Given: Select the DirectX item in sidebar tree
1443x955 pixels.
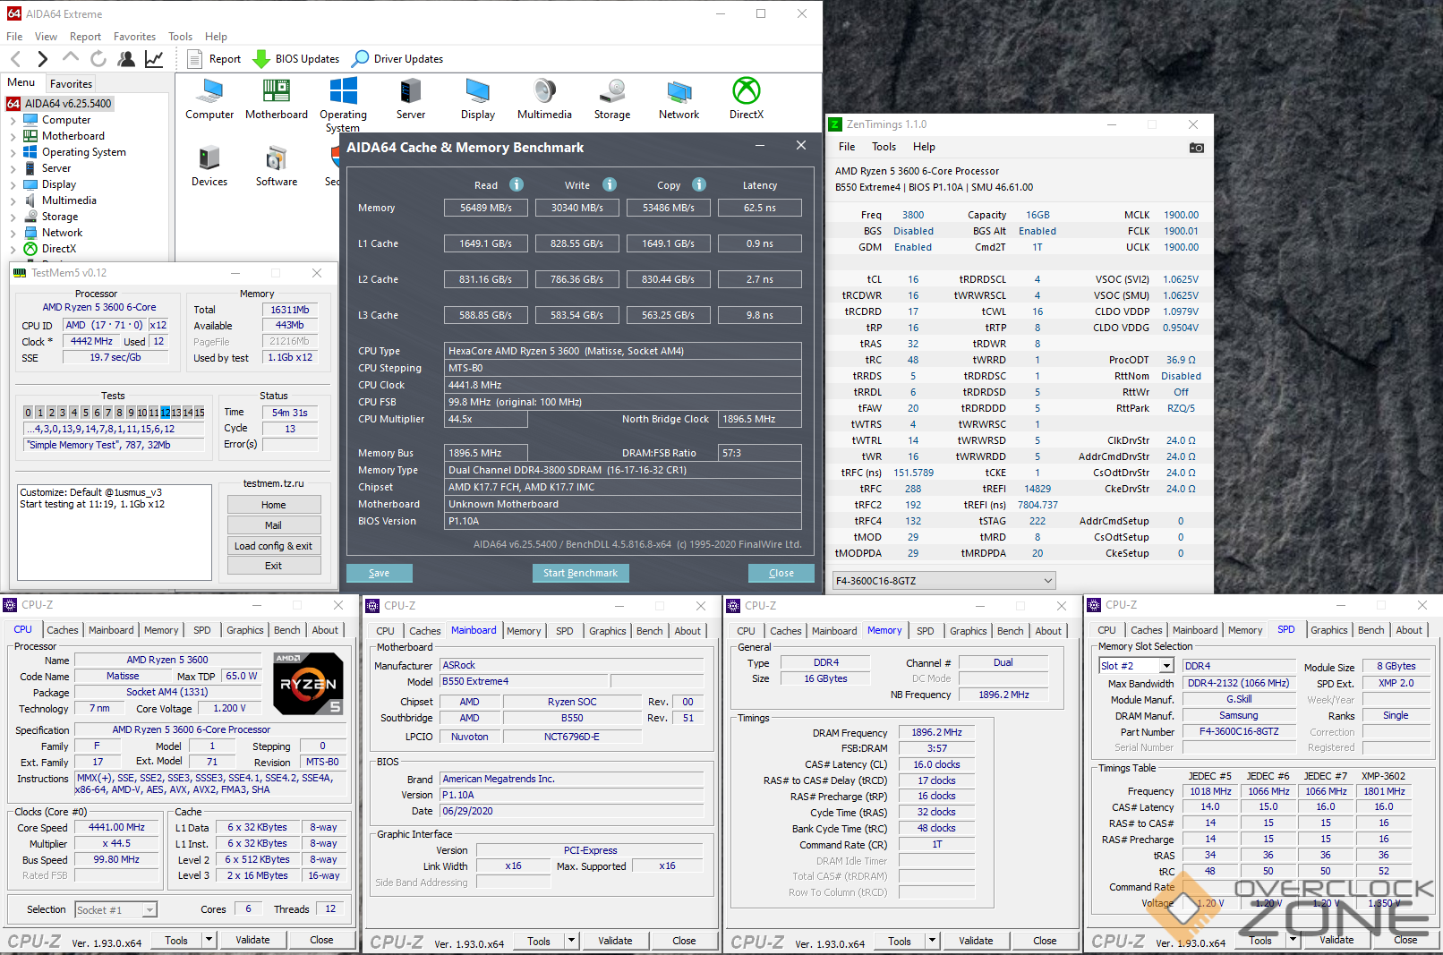Looking at the screenshot, I should coord(58,249).
